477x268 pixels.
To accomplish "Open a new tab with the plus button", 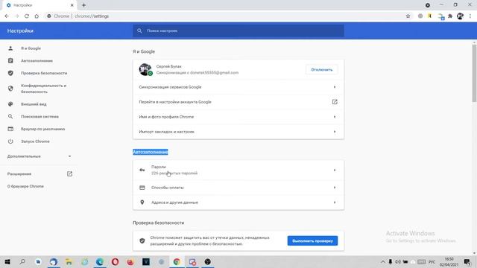I will pos(83,5).
